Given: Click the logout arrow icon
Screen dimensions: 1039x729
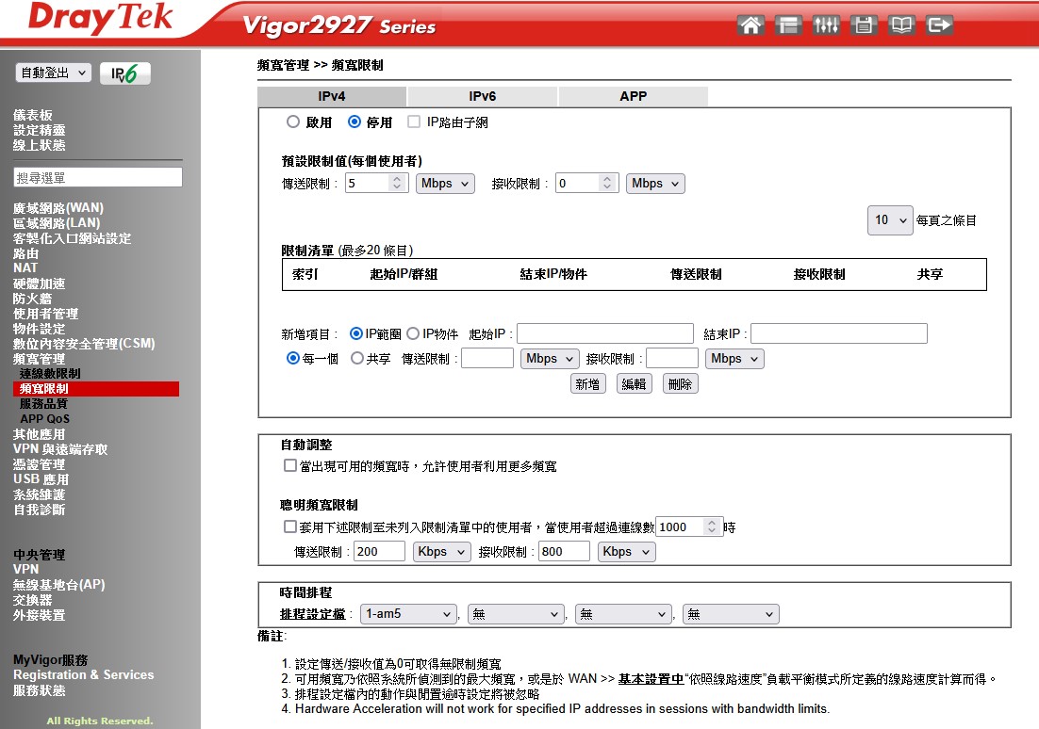Looking at the screenshot, I should (x=939, y=25).
